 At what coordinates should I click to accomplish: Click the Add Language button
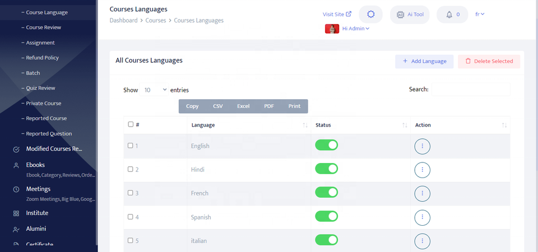point(424,62)
